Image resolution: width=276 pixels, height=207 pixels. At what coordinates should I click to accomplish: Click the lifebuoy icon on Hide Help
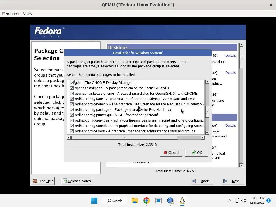point(35,181)
